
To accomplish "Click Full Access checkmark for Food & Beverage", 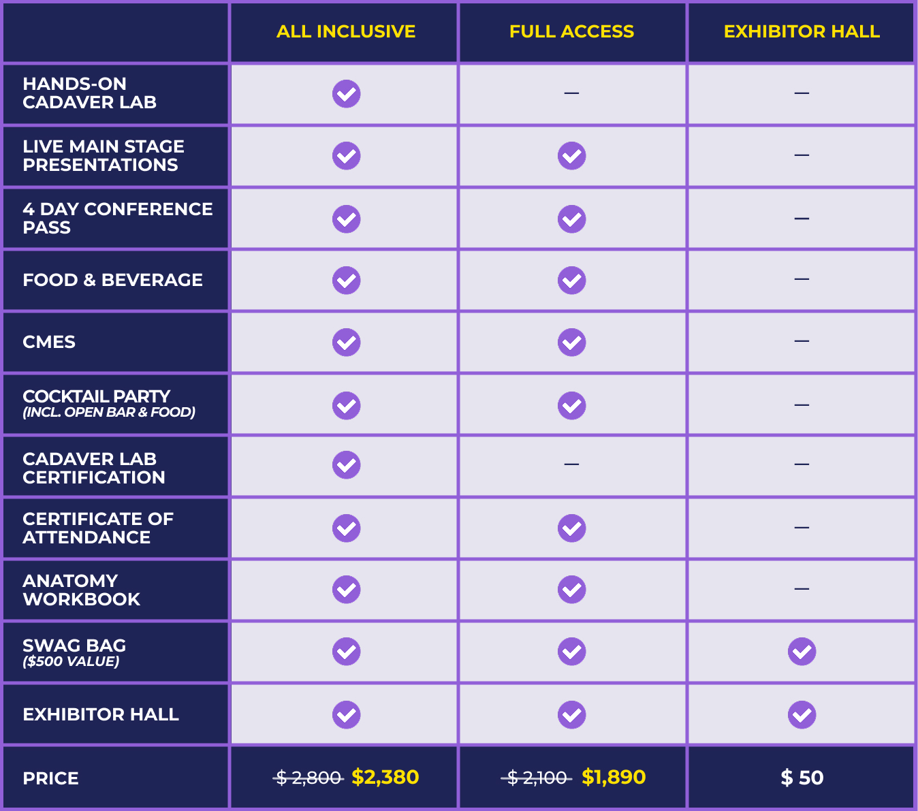I will pyautogui.click(x=572, y=281).
